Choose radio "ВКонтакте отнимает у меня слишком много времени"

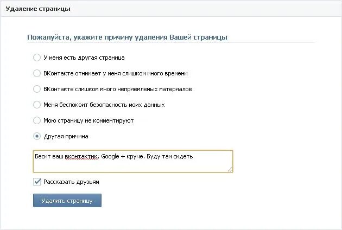tap(37, 73)
